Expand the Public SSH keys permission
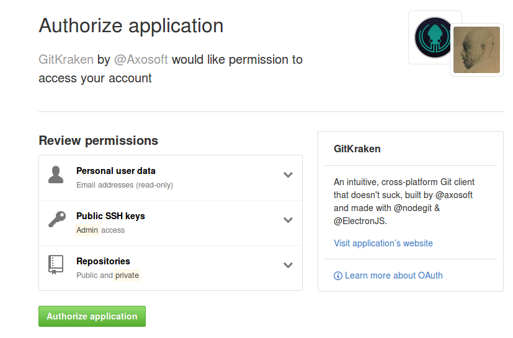This screenshot has width=513, height=338. click(288, 220)
